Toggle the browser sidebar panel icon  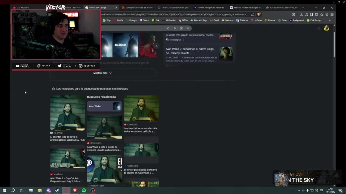point(312,15)
